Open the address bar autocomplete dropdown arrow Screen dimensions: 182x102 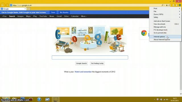[164, 5]
